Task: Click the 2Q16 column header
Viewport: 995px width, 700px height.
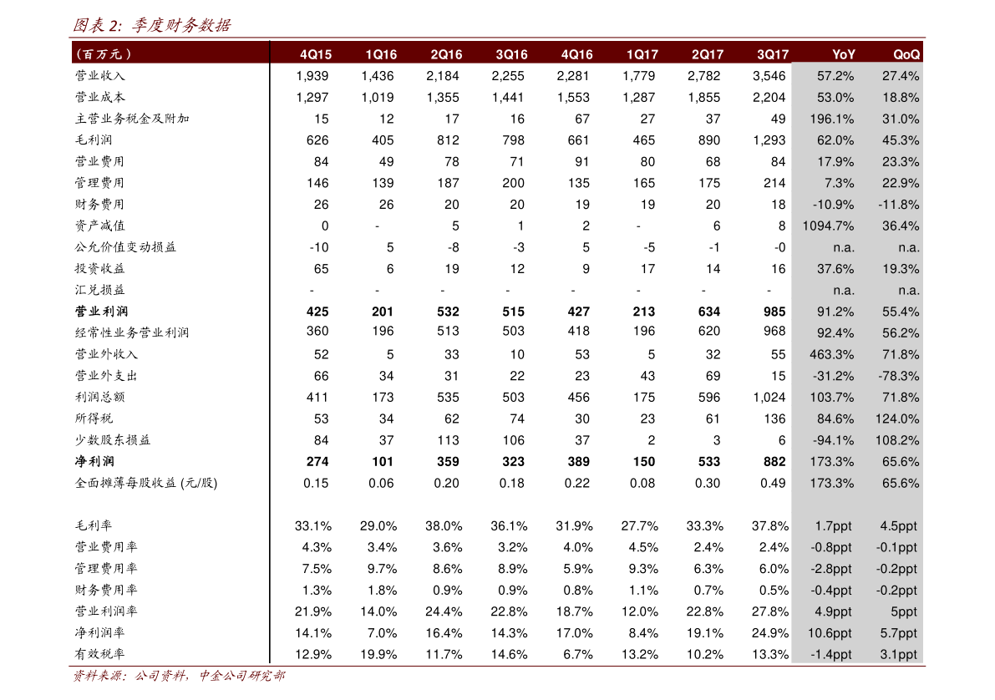Action: click(x=446, y=54)
